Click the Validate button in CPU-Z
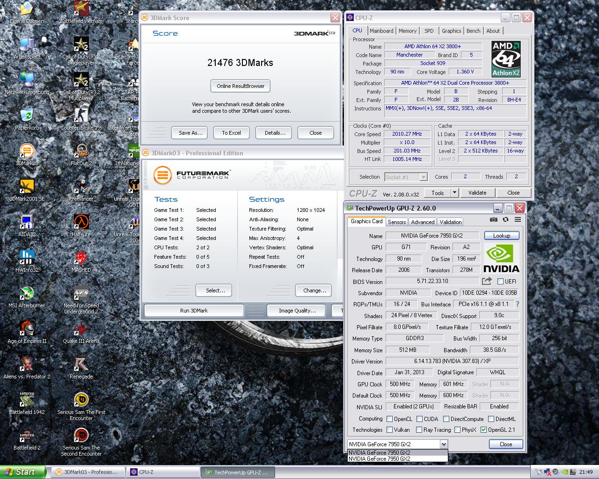This screenshot has width=599, height=479. 477,193
